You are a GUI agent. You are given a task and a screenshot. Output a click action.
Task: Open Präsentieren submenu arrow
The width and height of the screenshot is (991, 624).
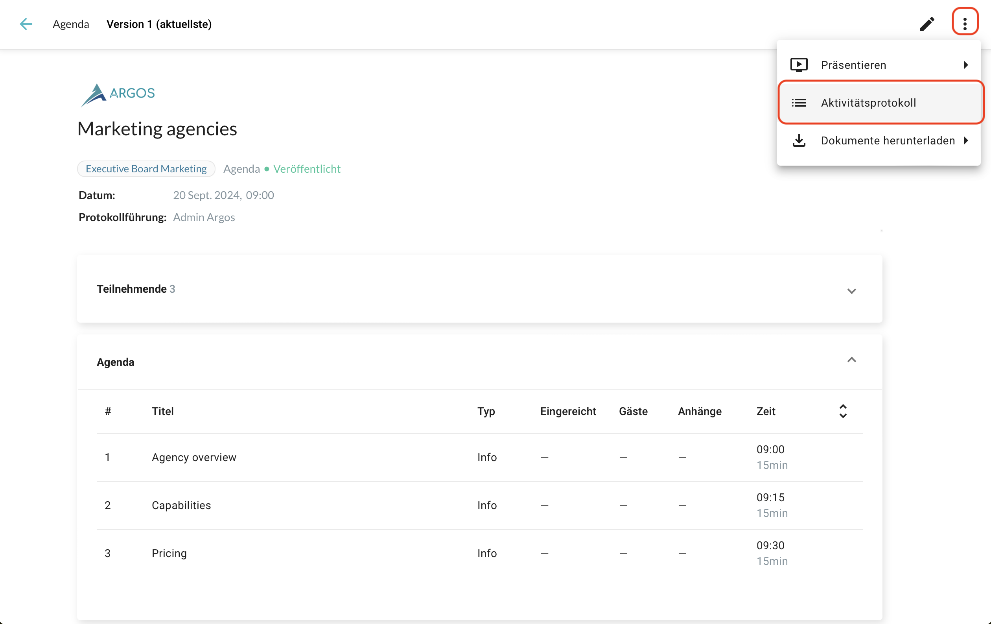pyautogui.click(x=965, y=65)
